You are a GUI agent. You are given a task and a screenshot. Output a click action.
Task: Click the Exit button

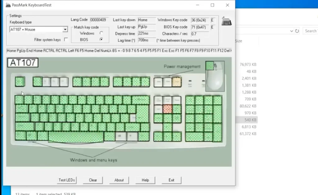(x=171, y=180)
